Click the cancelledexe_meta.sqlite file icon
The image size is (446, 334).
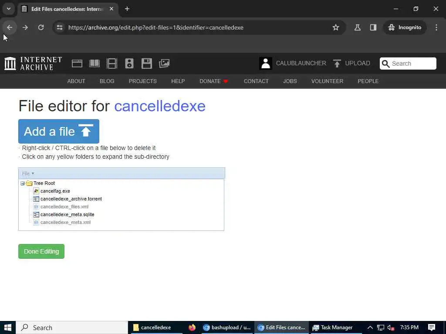[x=36, y=214]
